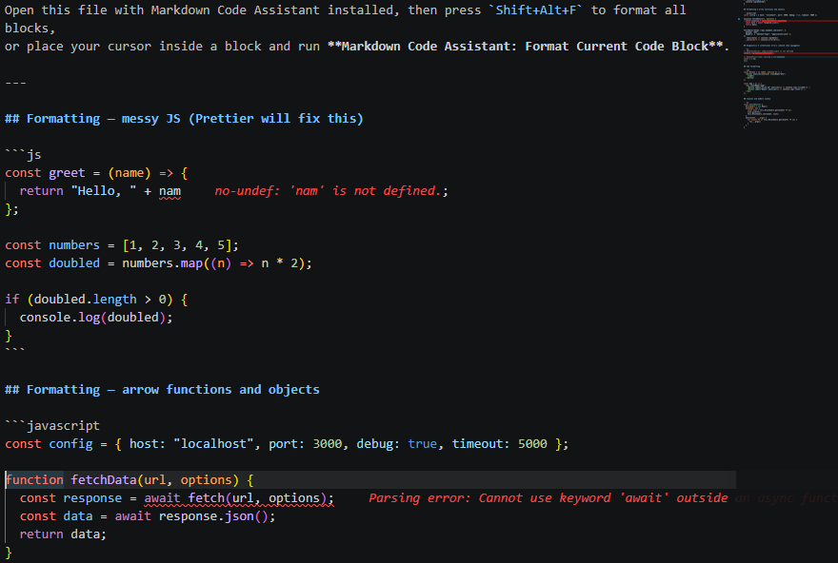Viewport: 838px width, 563px height.
Task: Click the '---' horizontal rule line
Action: click(x=15, y=83)
